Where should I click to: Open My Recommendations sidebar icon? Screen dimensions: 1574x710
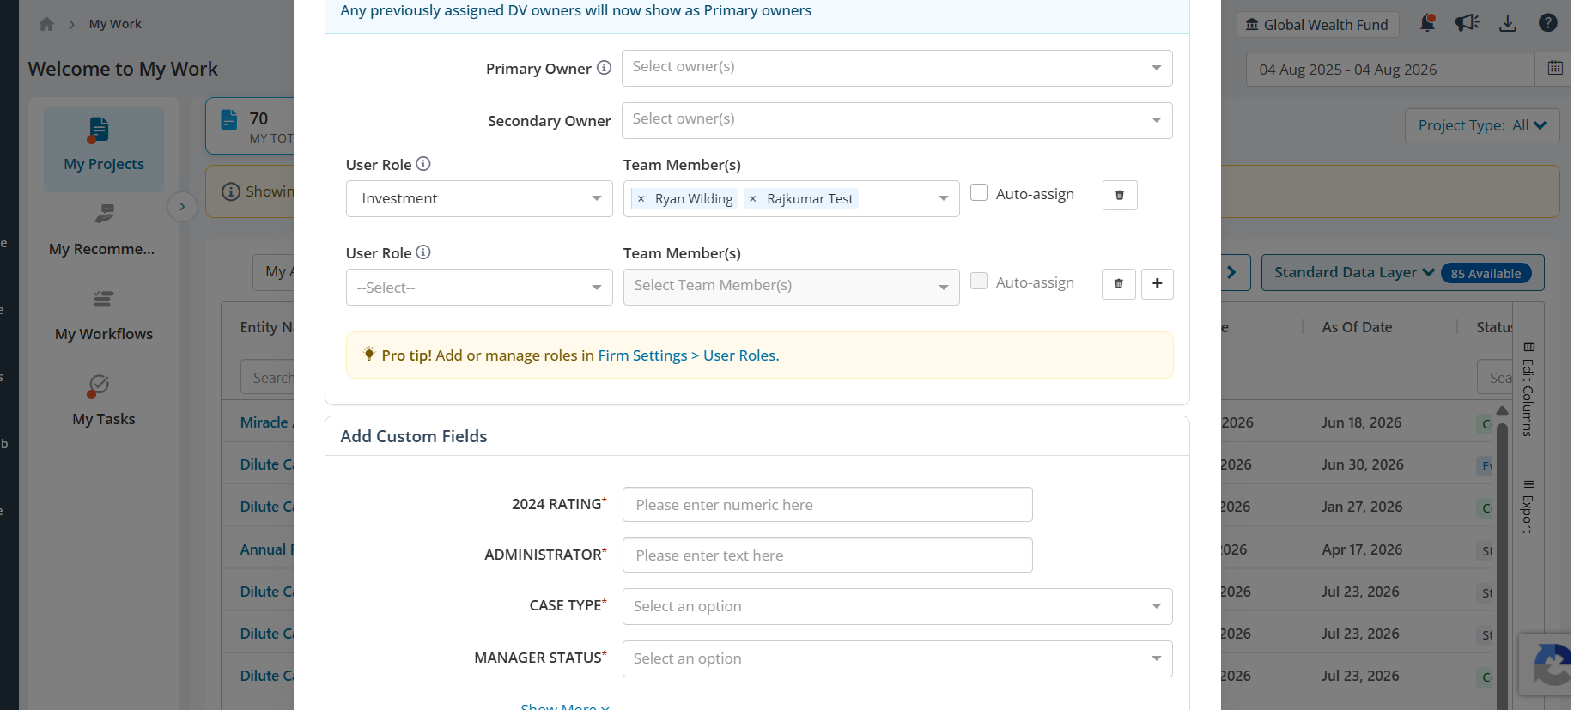(104, 213)
